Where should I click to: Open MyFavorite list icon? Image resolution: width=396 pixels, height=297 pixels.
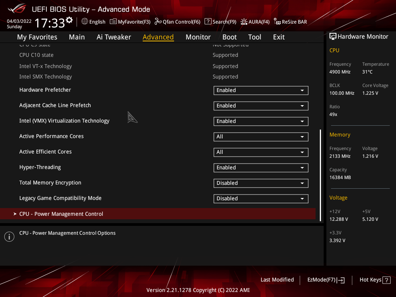click(x=113, y=22)
